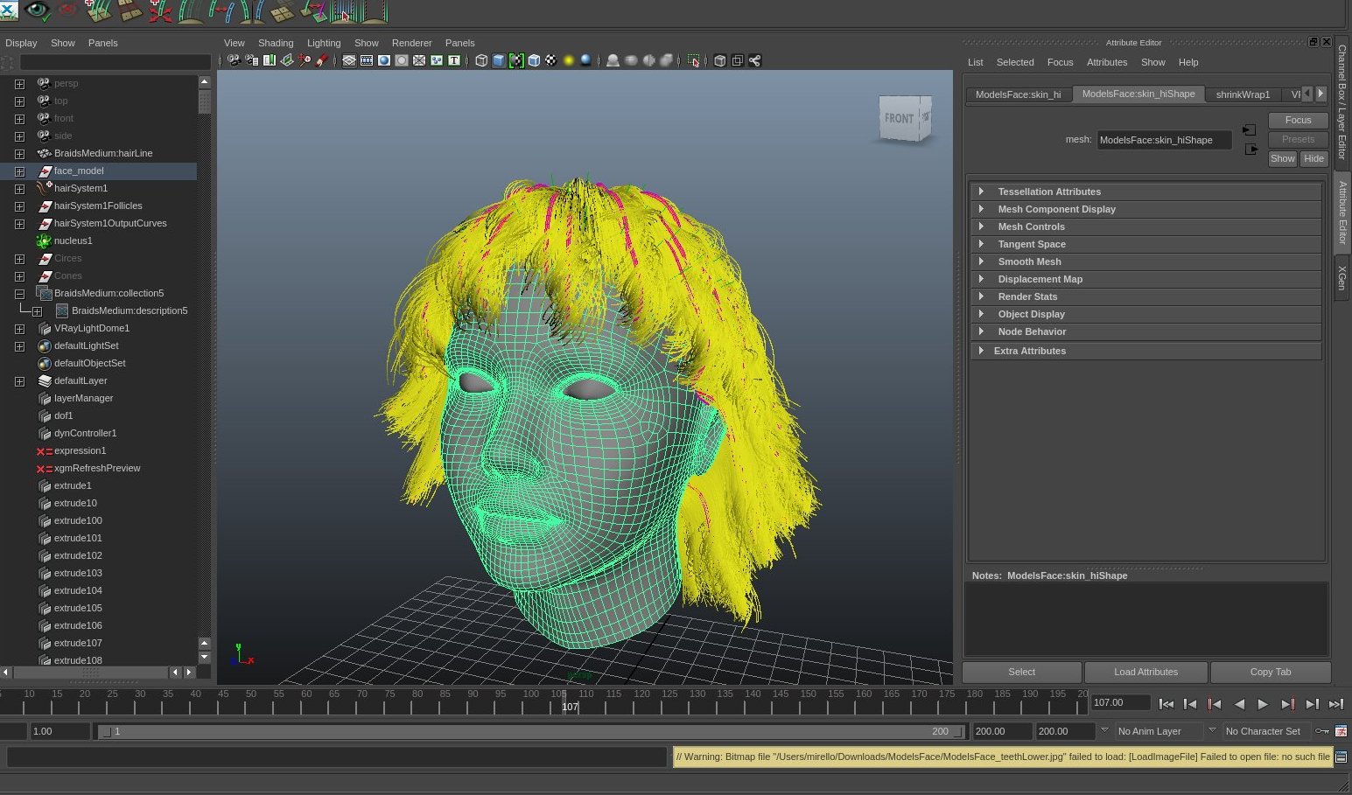Open the script editor icon
Screen dimensions: 1352x795
point(1341,757)
